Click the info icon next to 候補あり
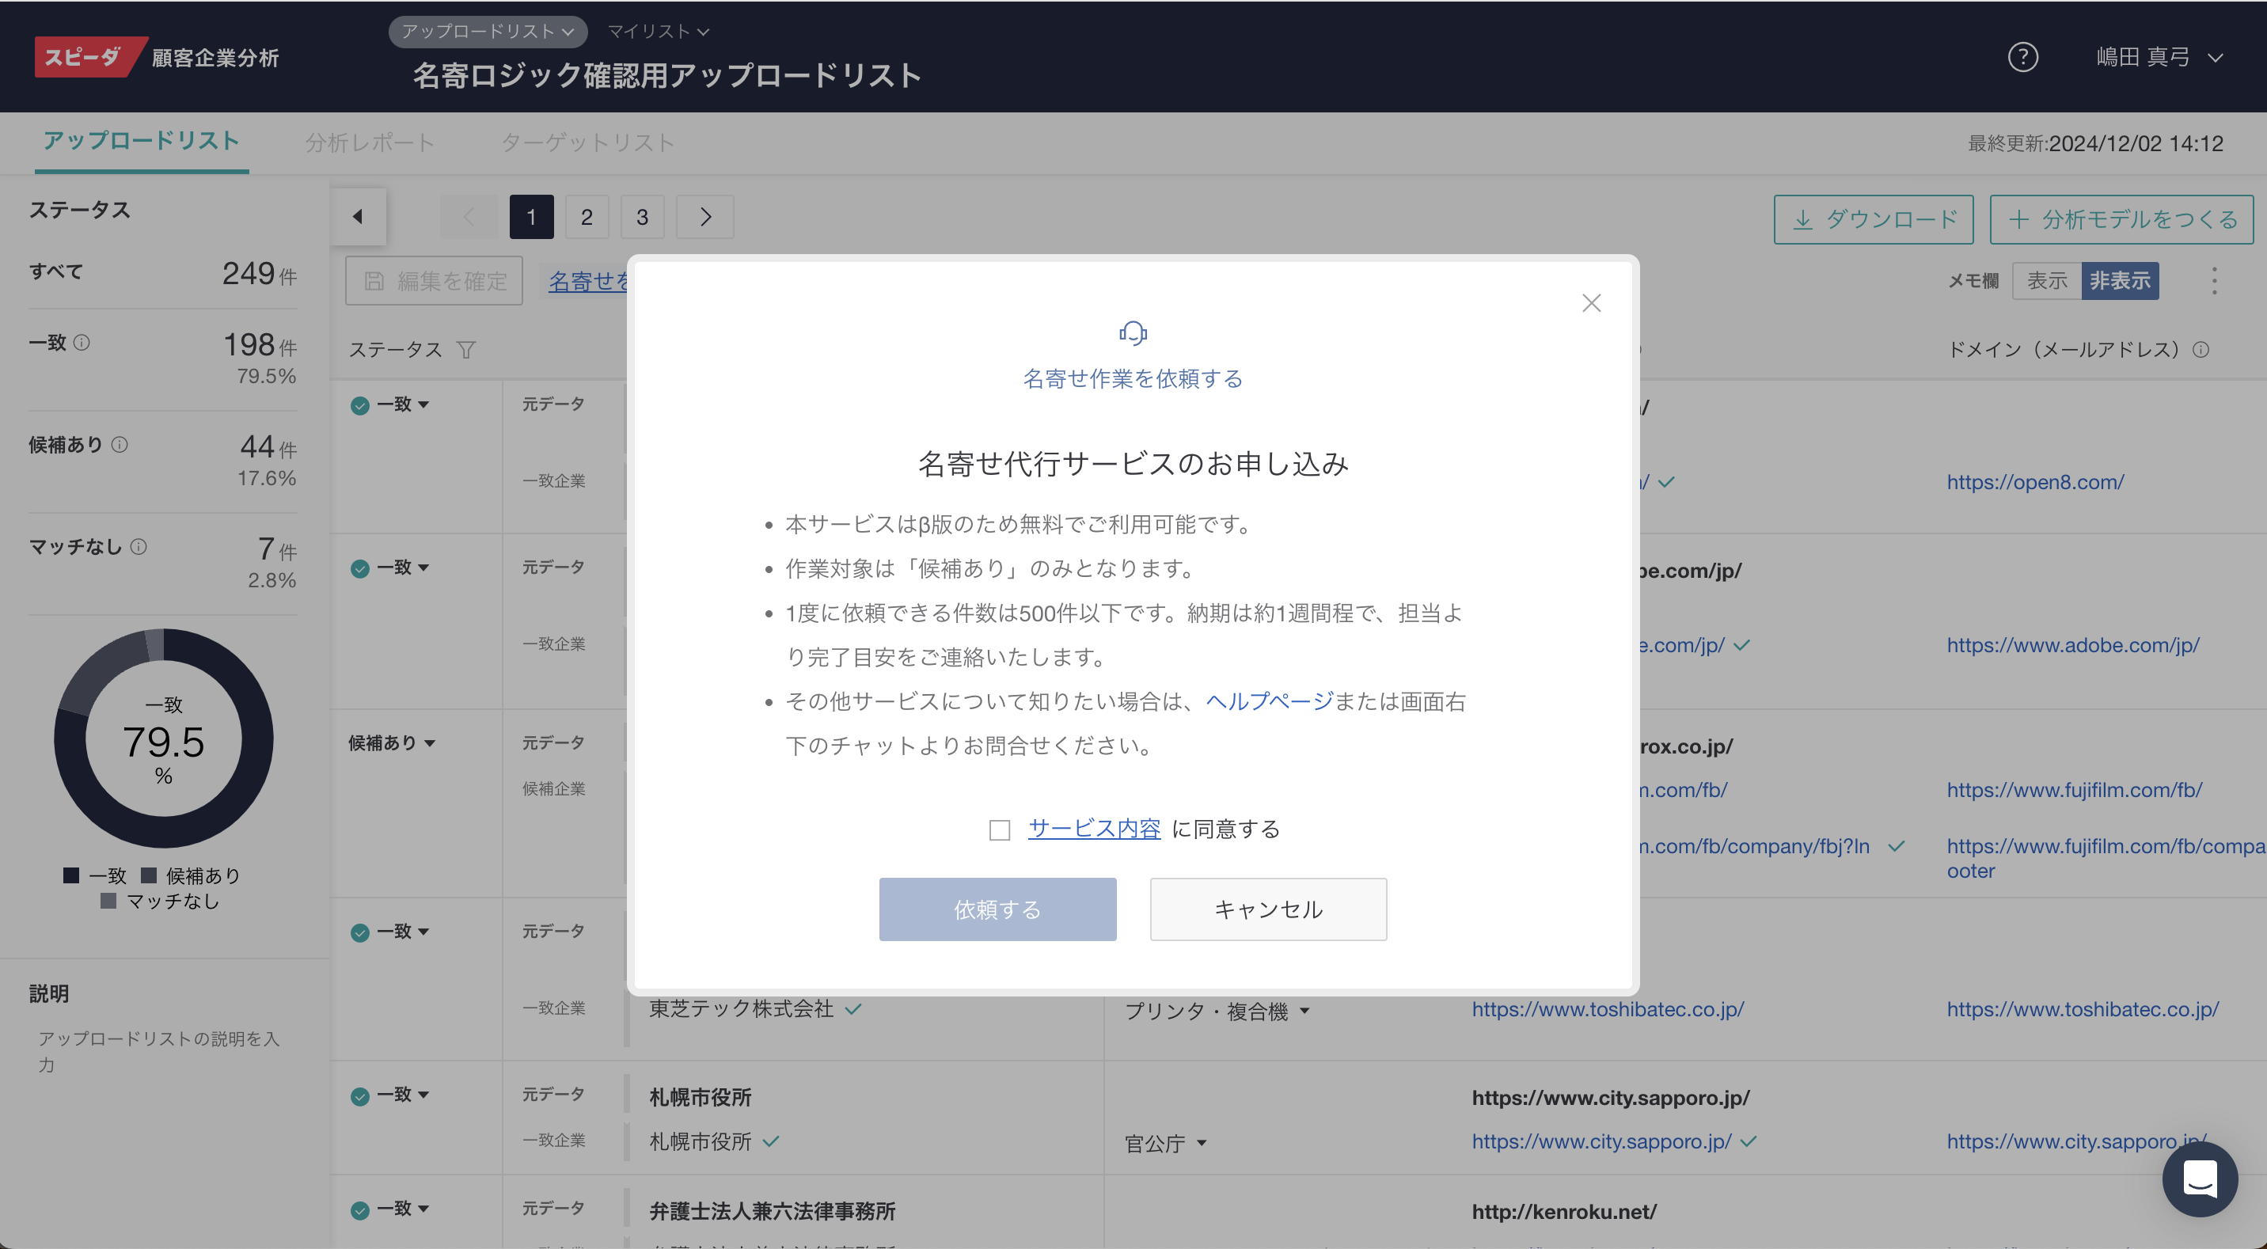This screenshot has width=2267, height=1249. click(x=120, y=445)
